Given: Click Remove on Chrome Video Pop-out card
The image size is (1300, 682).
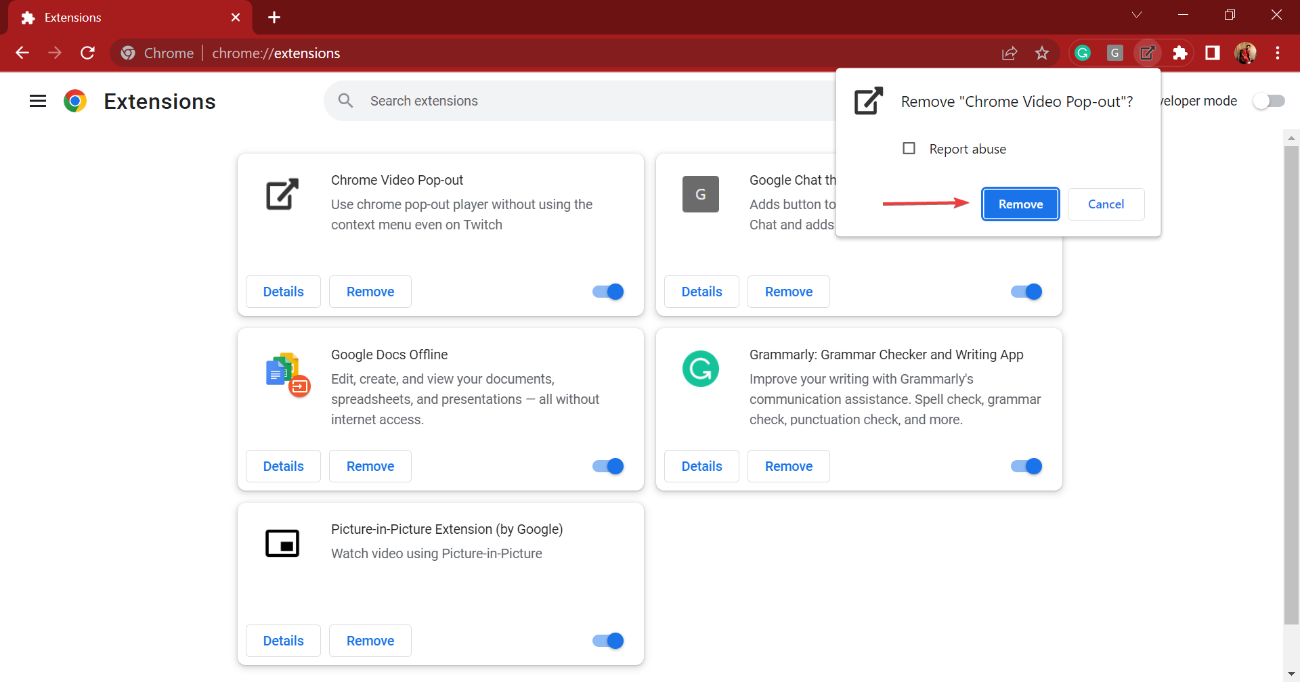Looking at the screenshot, I should pyautogui.click(x=370, y=292).
